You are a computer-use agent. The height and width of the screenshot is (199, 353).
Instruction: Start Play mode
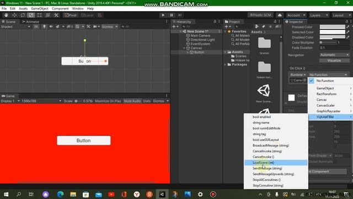[163, 15]
